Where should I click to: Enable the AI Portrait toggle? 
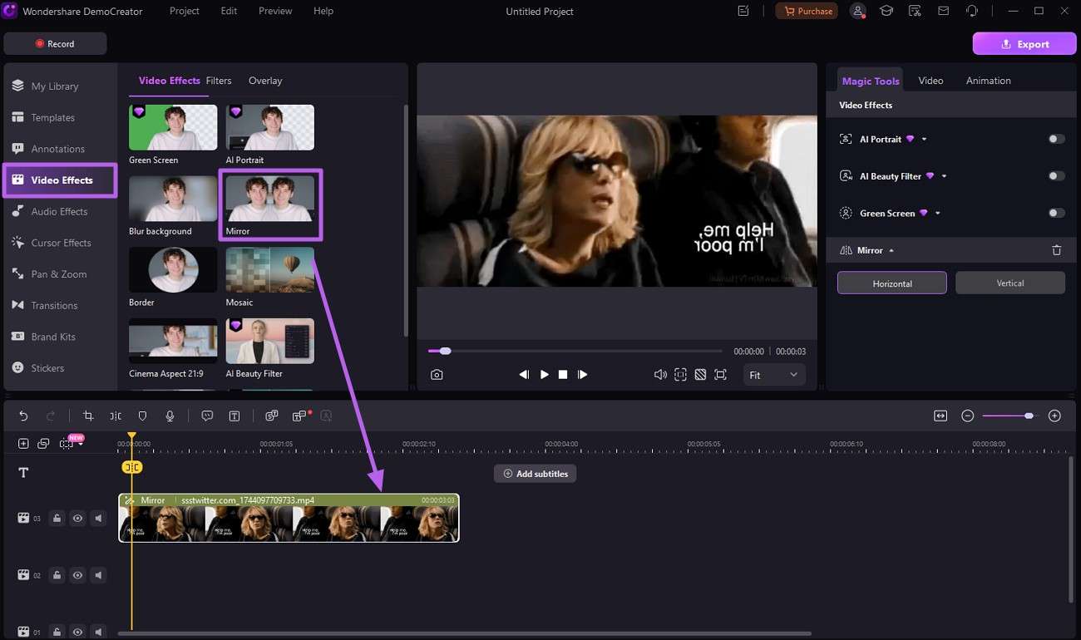coord(1056,140)
